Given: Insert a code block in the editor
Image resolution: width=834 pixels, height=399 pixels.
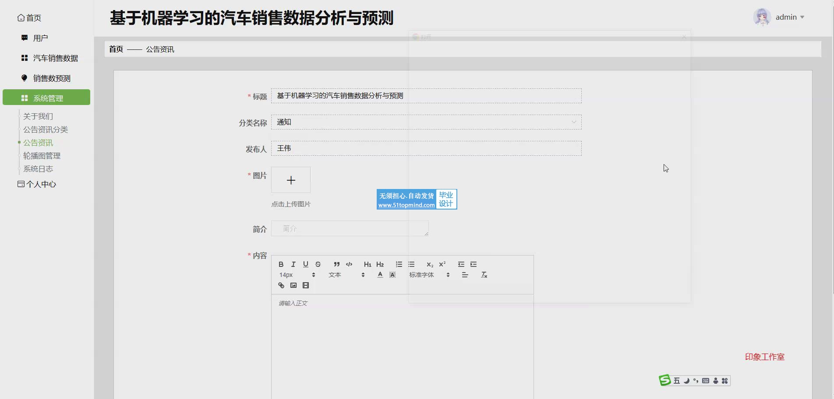Looking at the screenshot, I should tap(349, 264).
